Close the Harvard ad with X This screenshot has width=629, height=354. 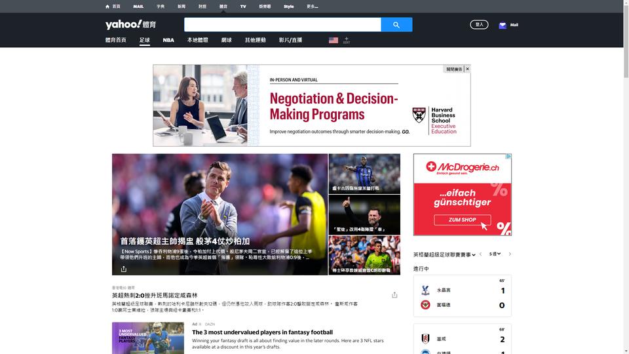(467, 69)
